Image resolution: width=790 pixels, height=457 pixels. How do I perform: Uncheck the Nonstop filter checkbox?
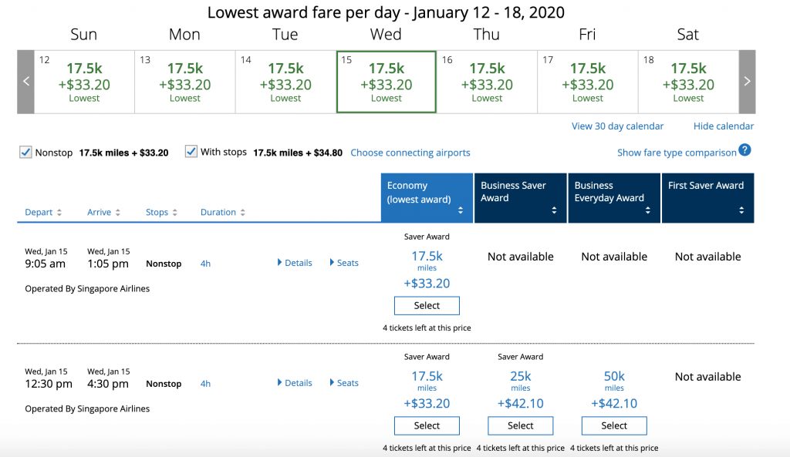26,152
